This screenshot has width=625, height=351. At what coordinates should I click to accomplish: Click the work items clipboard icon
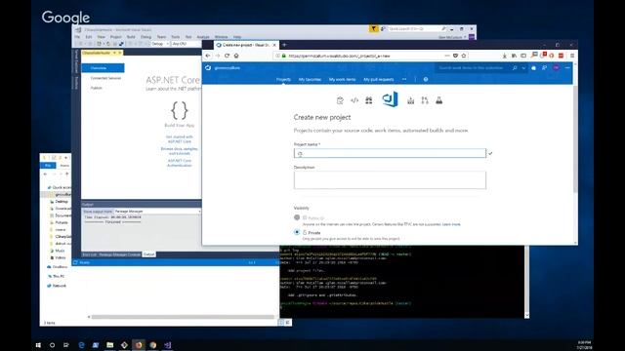pyautogui.click(x=340, y=100)
